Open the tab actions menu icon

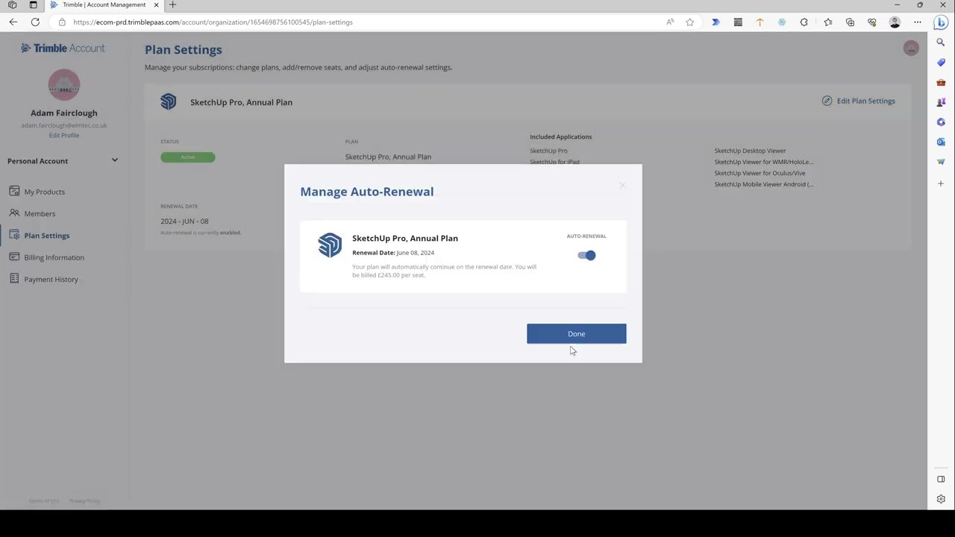33,5
